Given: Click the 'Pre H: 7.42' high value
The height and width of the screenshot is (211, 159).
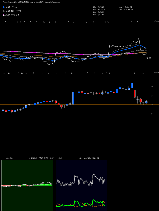Looking at the screenshot, I should point(99,10).
